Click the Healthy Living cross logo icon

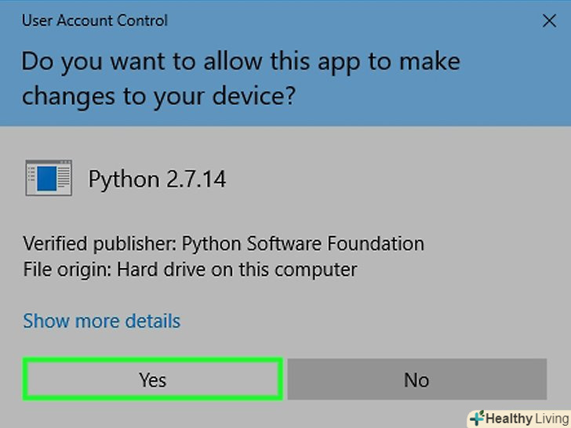(x=477, y=419)
